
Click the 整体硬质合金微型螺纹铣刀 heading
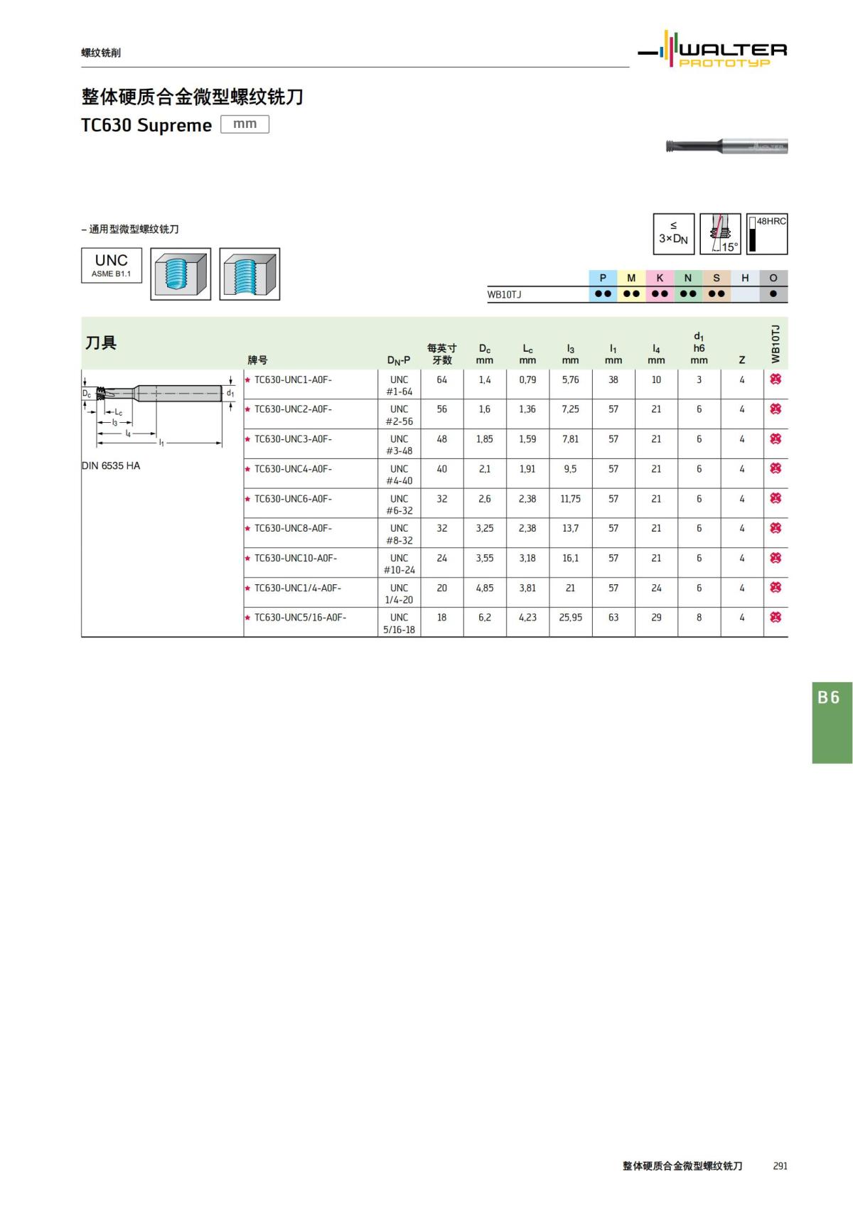193,97
